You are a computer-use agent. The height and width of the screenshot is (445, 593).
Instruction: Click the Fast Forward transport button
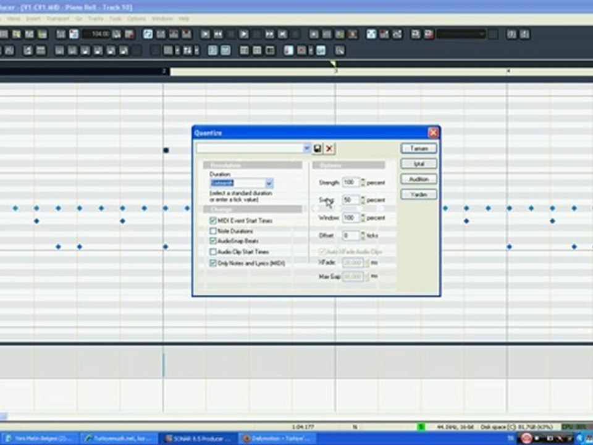[269, 35]
